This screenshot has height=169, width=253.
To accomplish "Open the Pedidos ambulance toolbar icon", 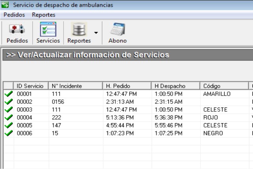I will click(17, 33).
